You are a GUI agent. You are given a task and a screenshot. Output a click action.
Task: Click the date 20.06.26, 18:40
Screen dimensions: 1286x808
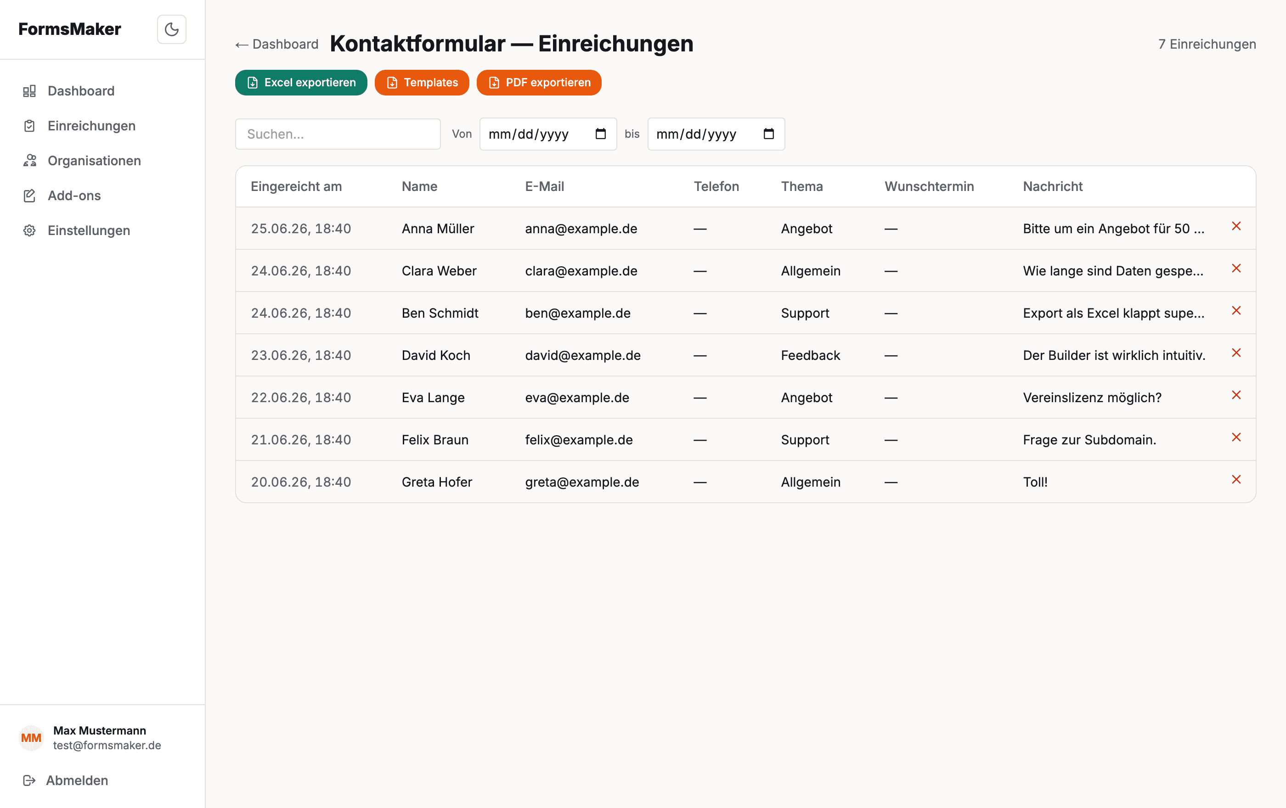pyautogui.click(x=301, y=482)
